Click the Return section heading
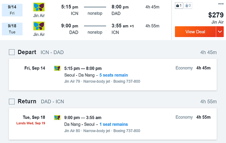The height and width of the screenshot is (143, 226). point(27,101)
